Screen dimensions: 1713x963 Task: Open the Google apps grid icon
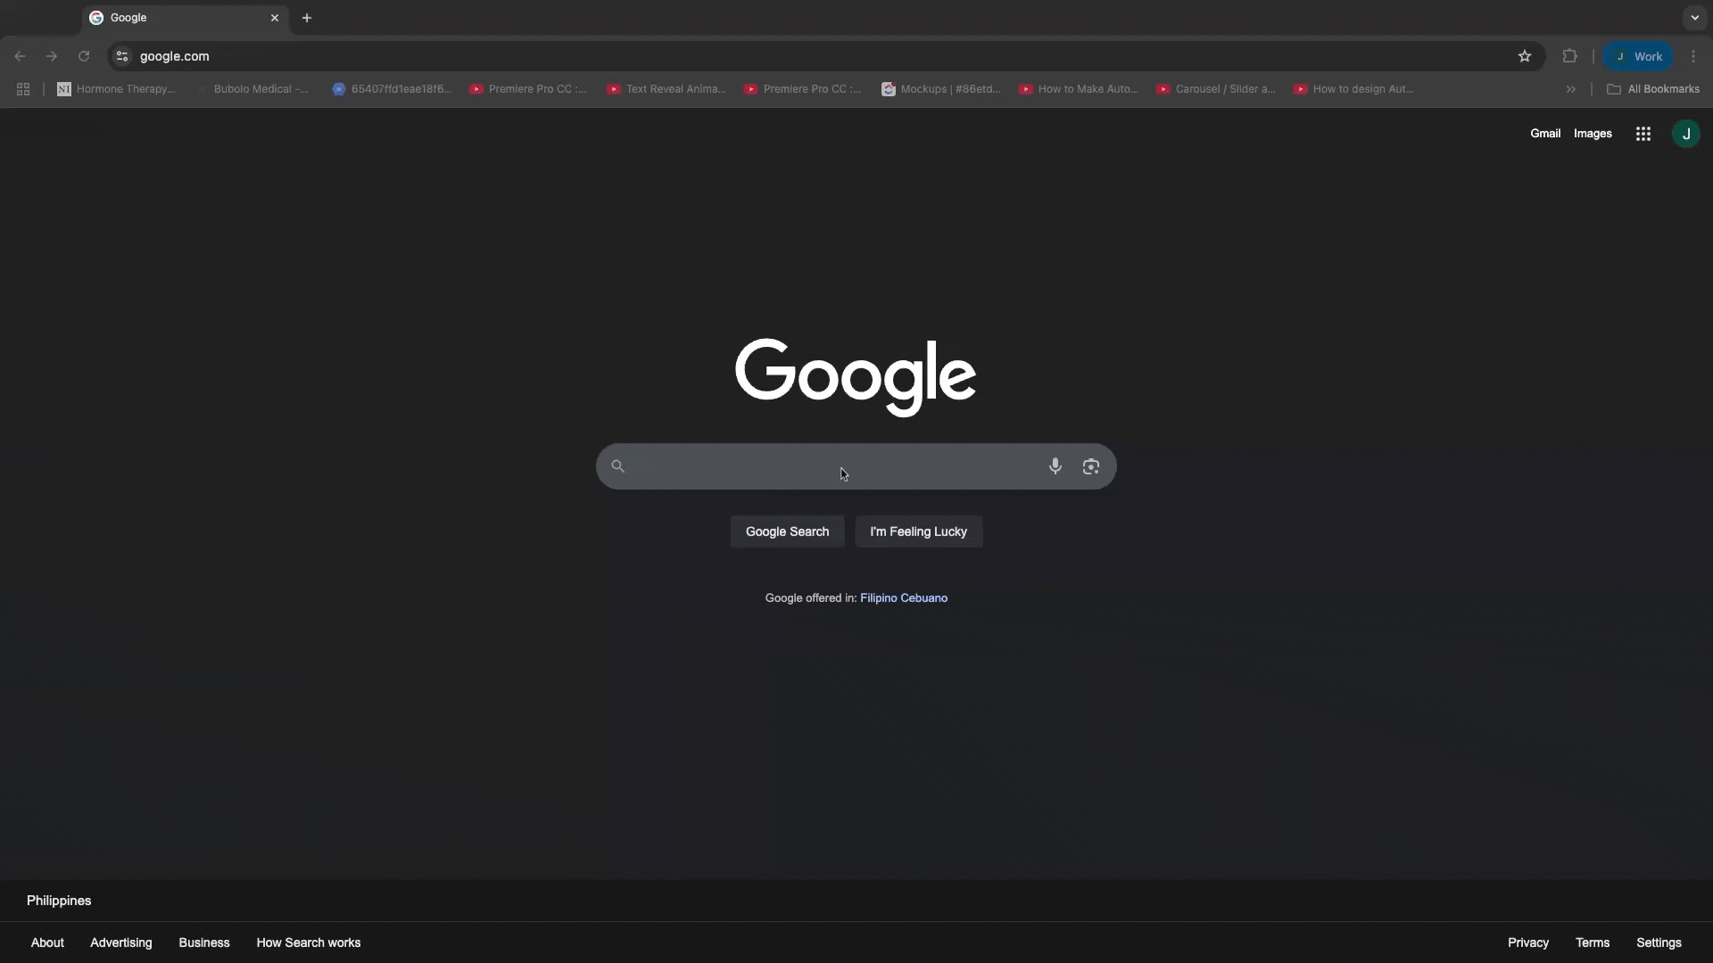(1643, 134)
